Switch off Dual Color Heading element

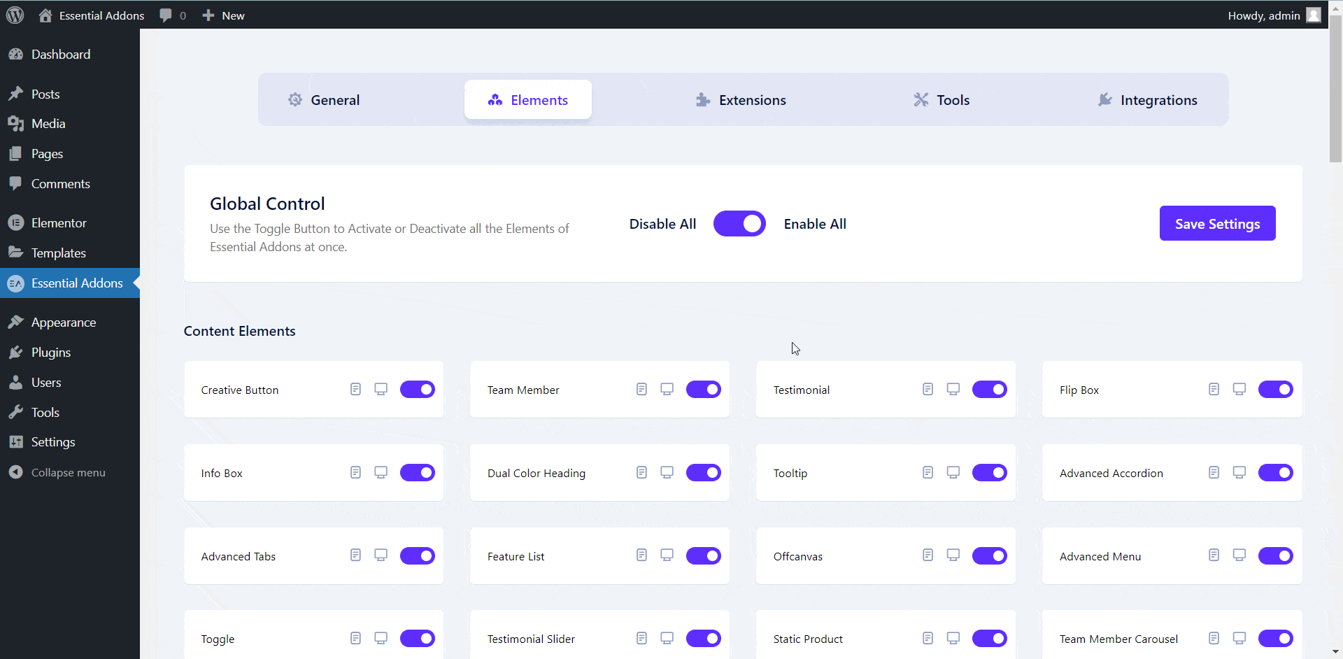pyautogui.click(x=704, y=473)
